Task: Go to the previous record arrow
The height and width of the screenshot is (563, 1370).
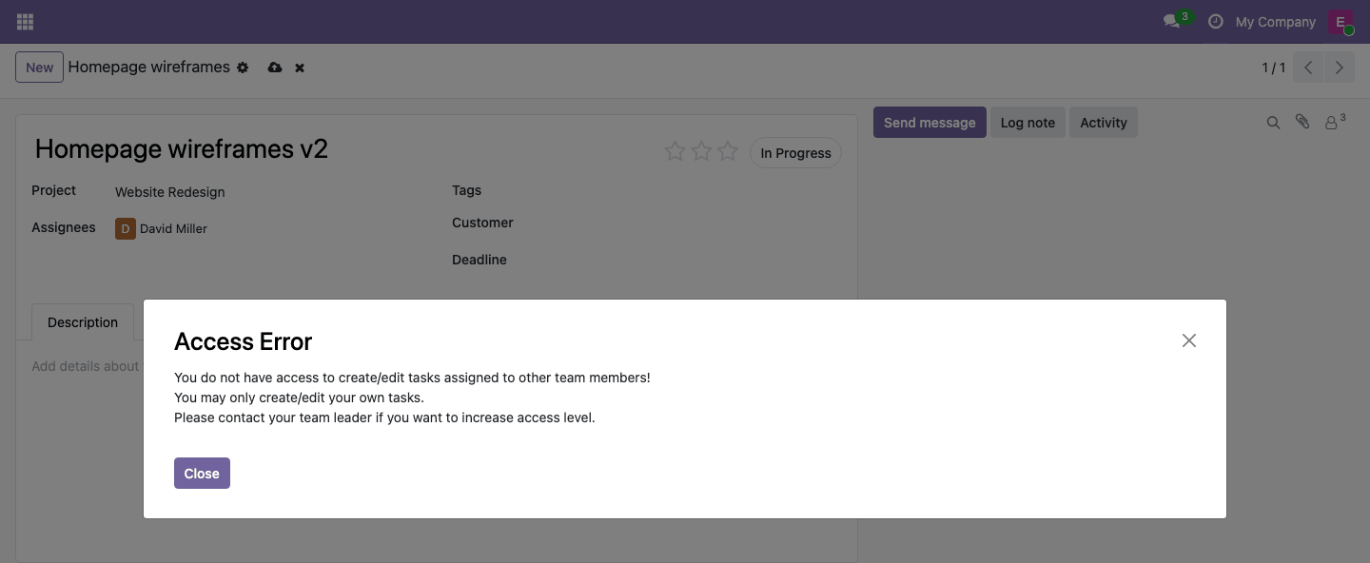Action: coord(1308,68)
